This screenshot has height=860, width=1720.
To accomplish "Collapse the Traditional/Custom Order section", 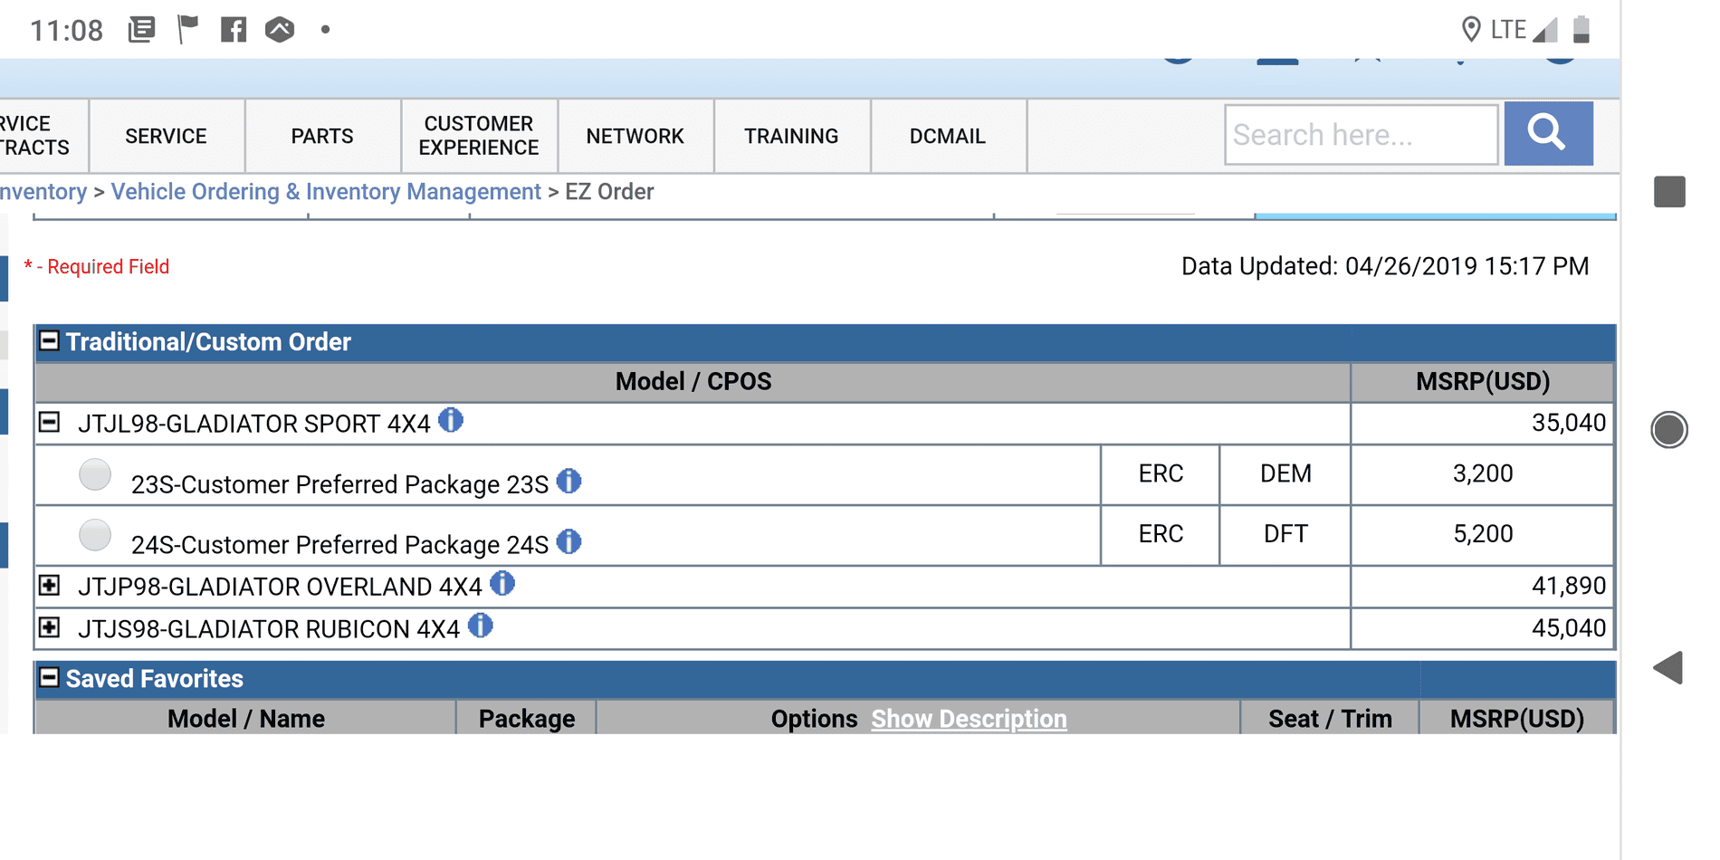I will [x=49, y=340].
